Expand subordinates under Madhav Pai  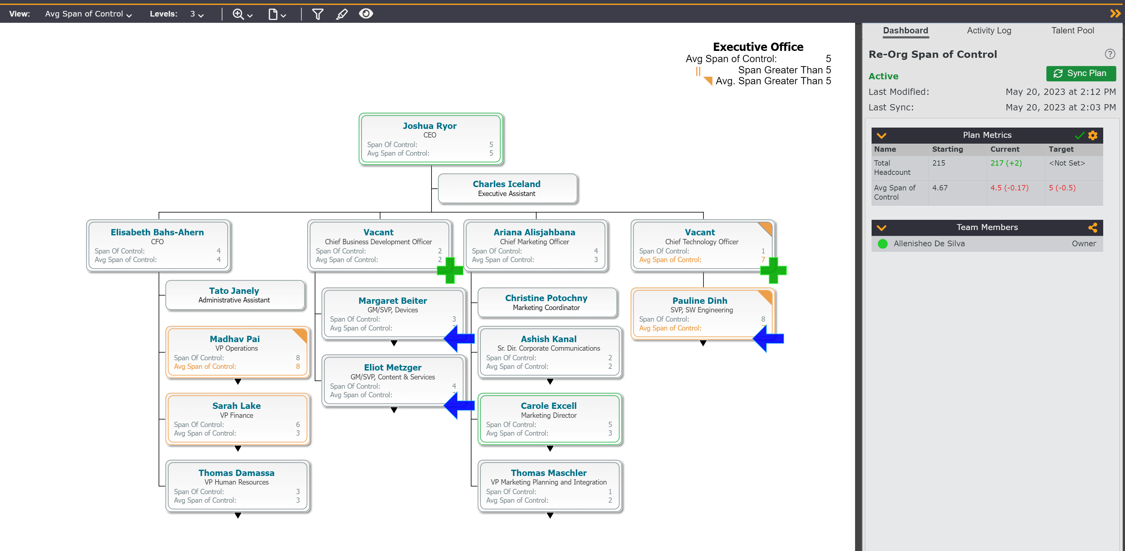coord(238,381)
